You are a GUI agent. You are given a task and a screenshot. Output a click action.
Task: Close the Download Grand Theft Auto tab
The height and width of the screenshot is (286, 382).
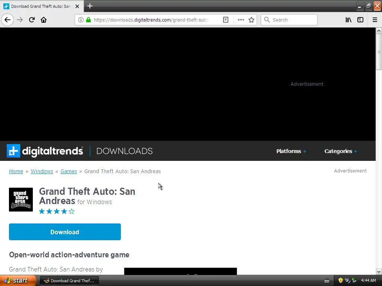pos(77,6)
